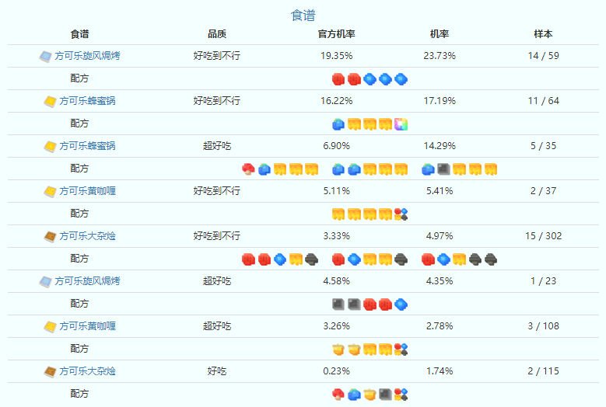Click the yellow honey in the first 3.33% stew combo
The height and width of the screenshot is (407, 606).
click(x=296, y=259)
